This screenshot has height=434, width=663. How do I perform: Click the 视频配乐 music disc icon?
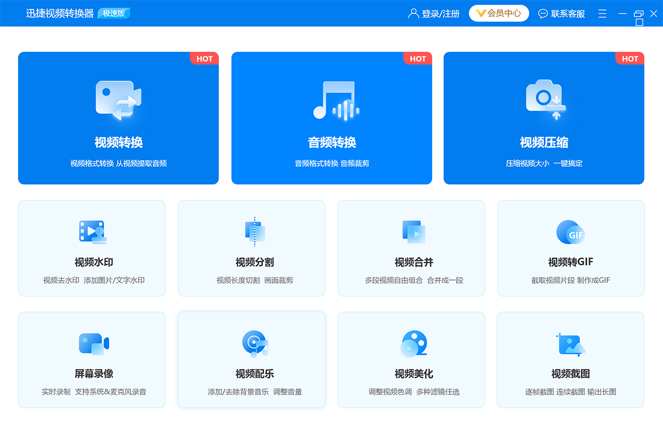coord(255,343)
